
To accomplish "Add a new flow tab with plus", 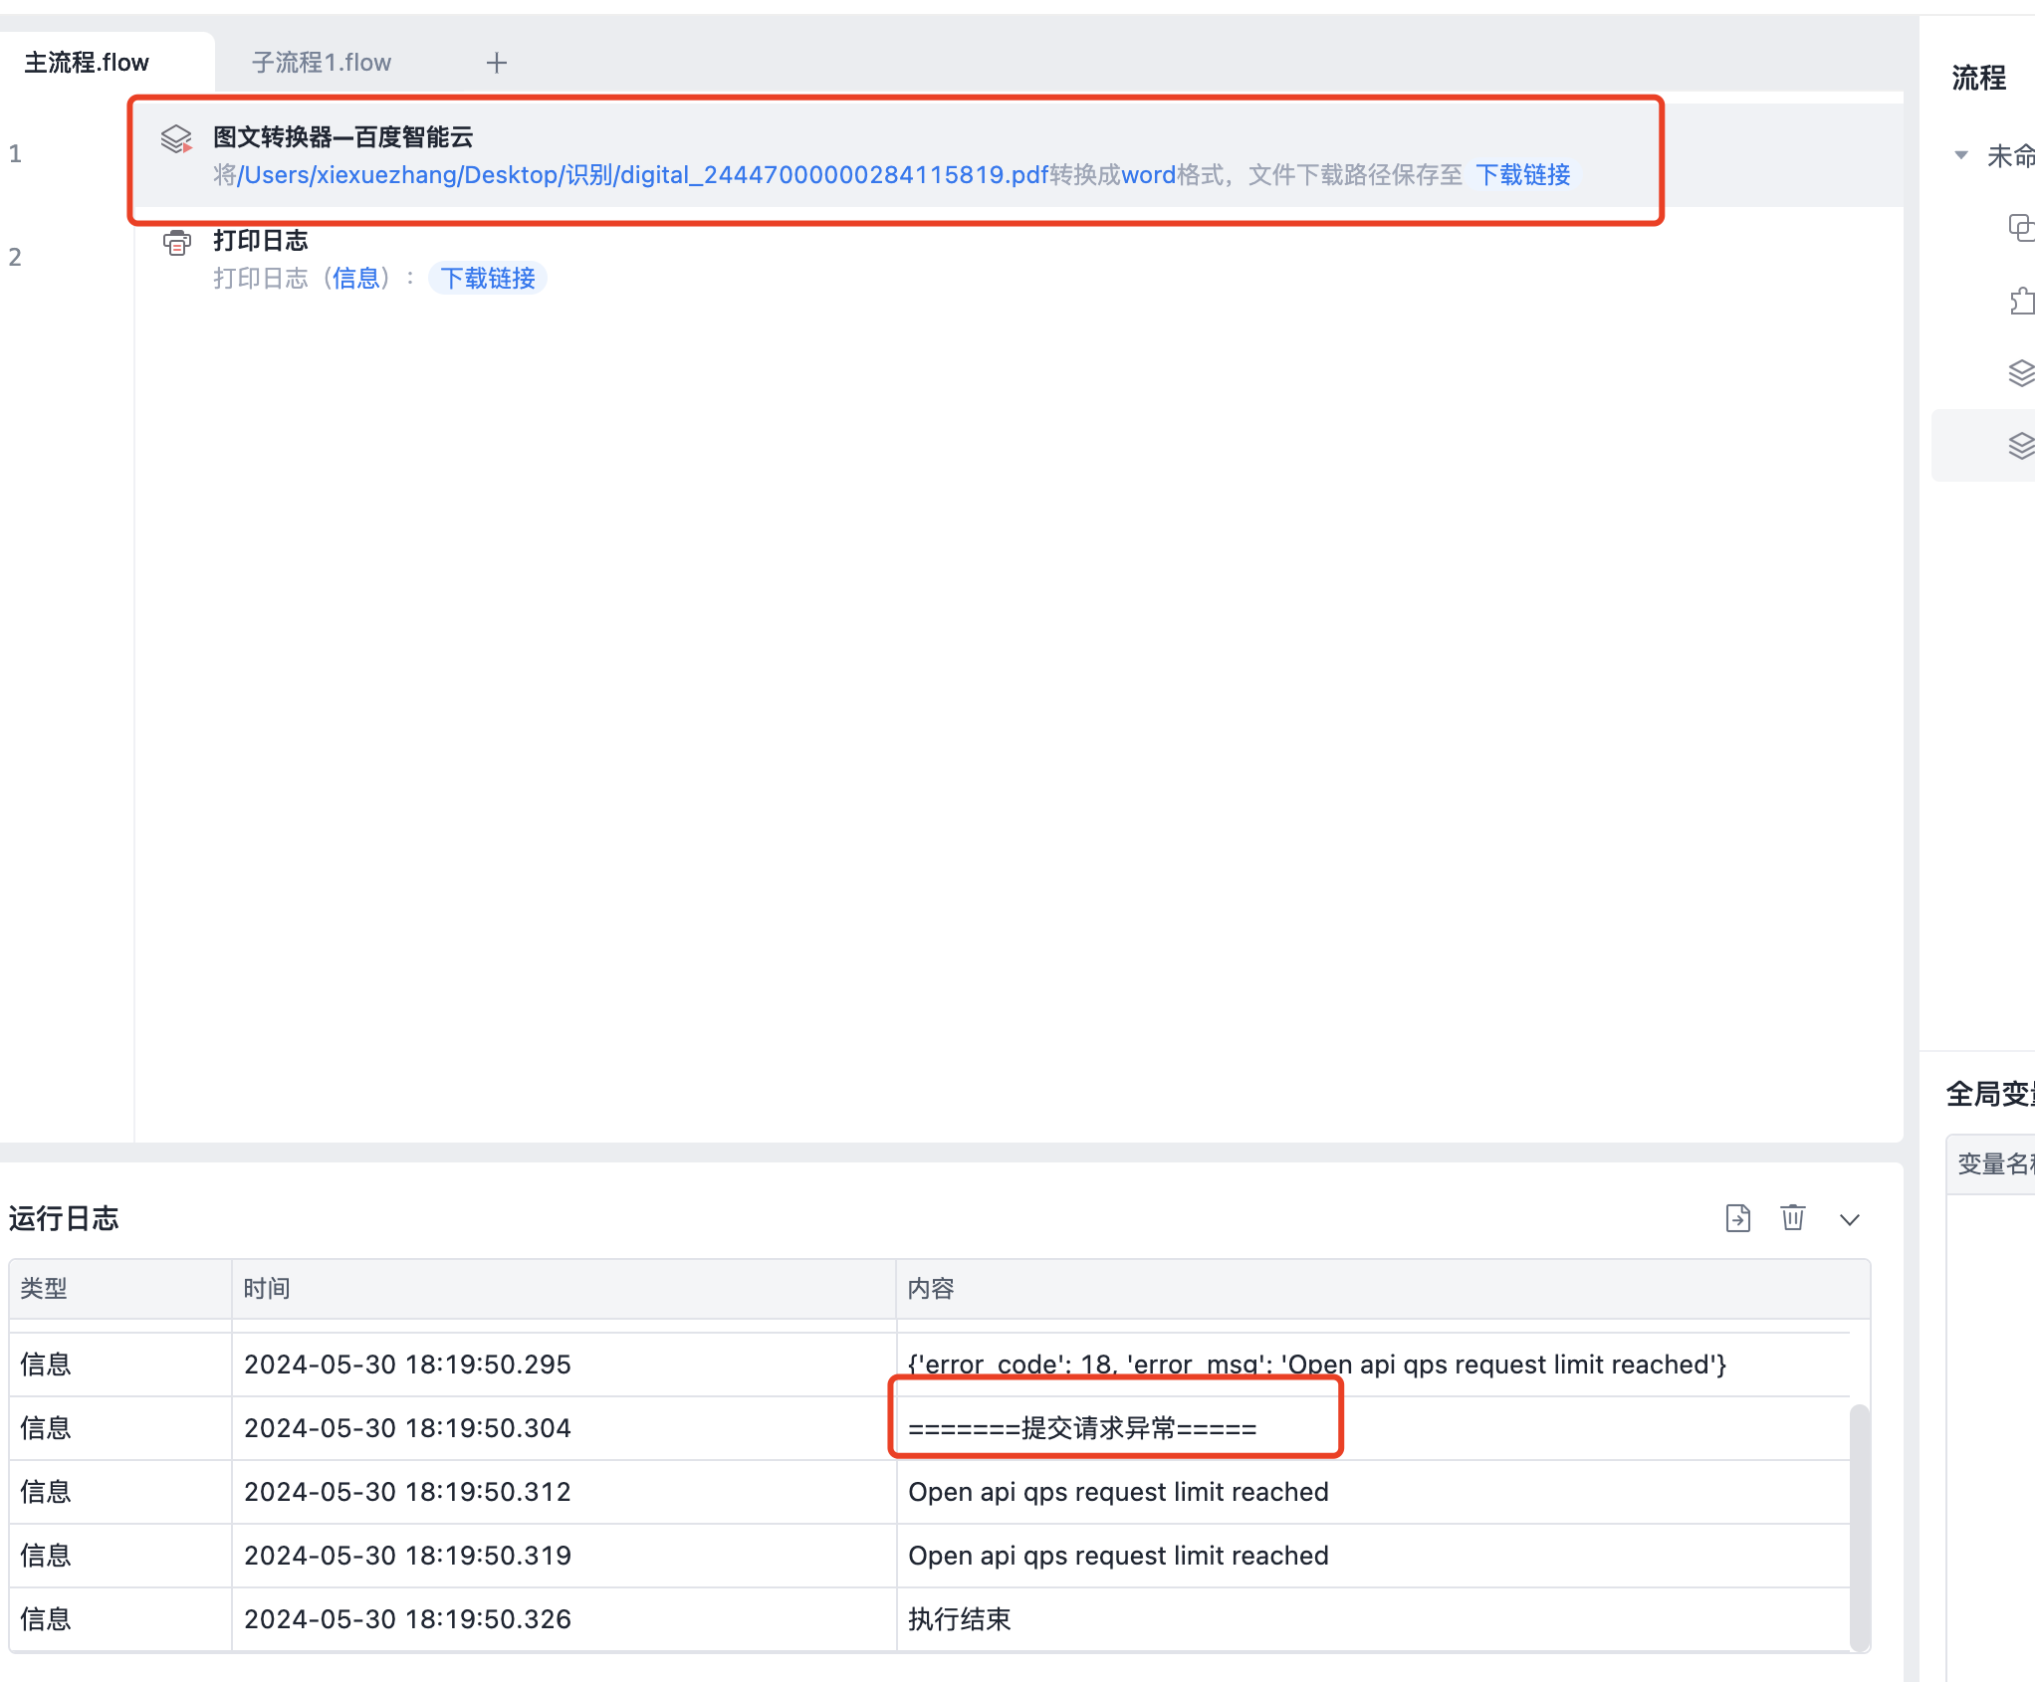I will tap(497, 63).
